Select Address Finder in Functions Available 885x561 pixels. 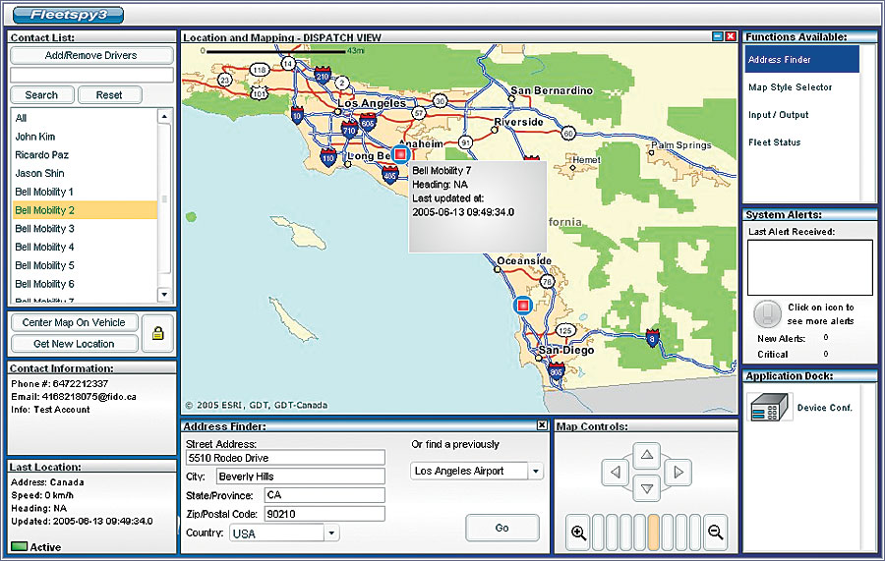(801, 59)
